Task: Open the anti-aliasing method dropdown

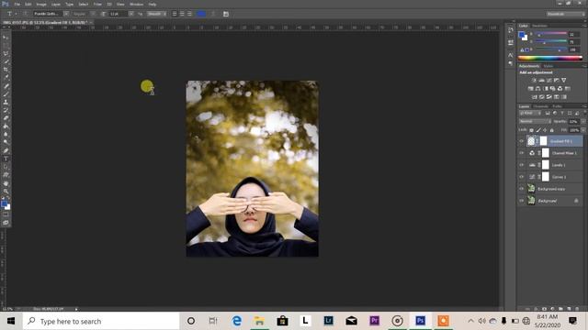Action: [157, 14]
